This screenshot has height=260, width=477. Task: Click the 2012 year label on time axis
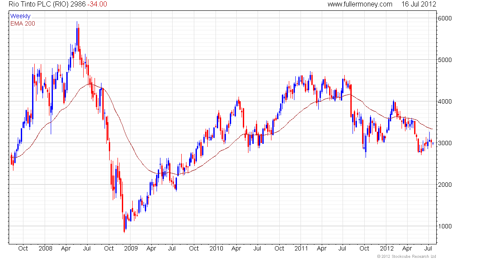387,248
